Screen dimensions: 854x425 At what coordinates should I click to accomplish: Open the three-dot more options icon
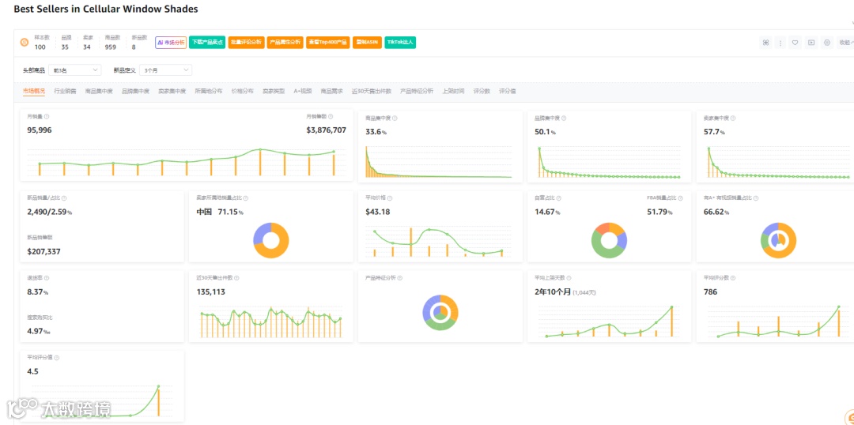pyautogui.click(x=780, y=43)
